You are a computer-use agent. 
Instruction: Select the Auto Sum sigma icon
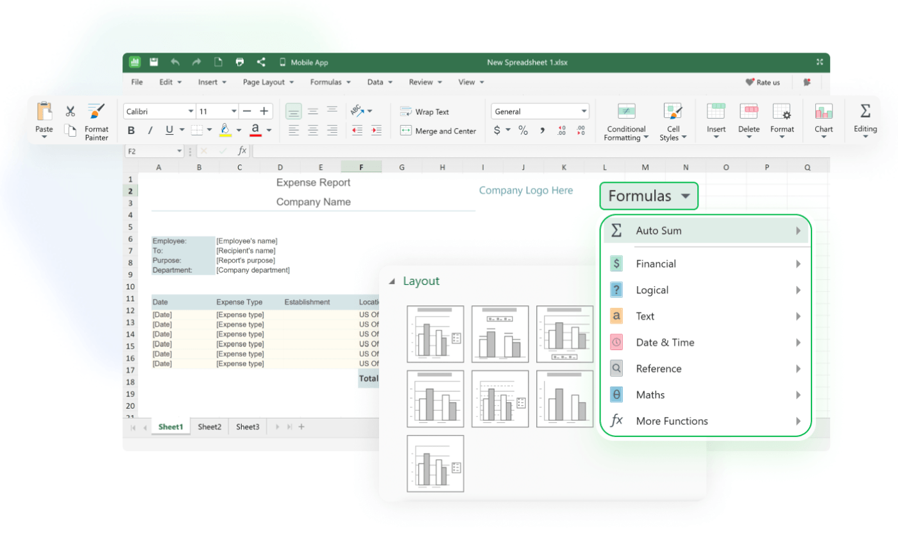(x=617, y=230)
